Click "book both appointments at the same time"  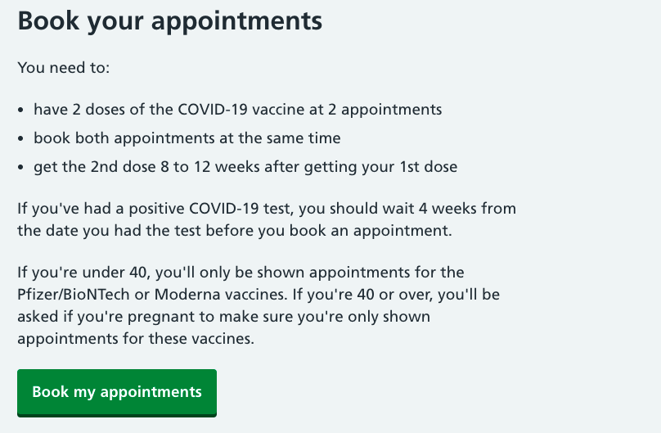coord(187,138)
